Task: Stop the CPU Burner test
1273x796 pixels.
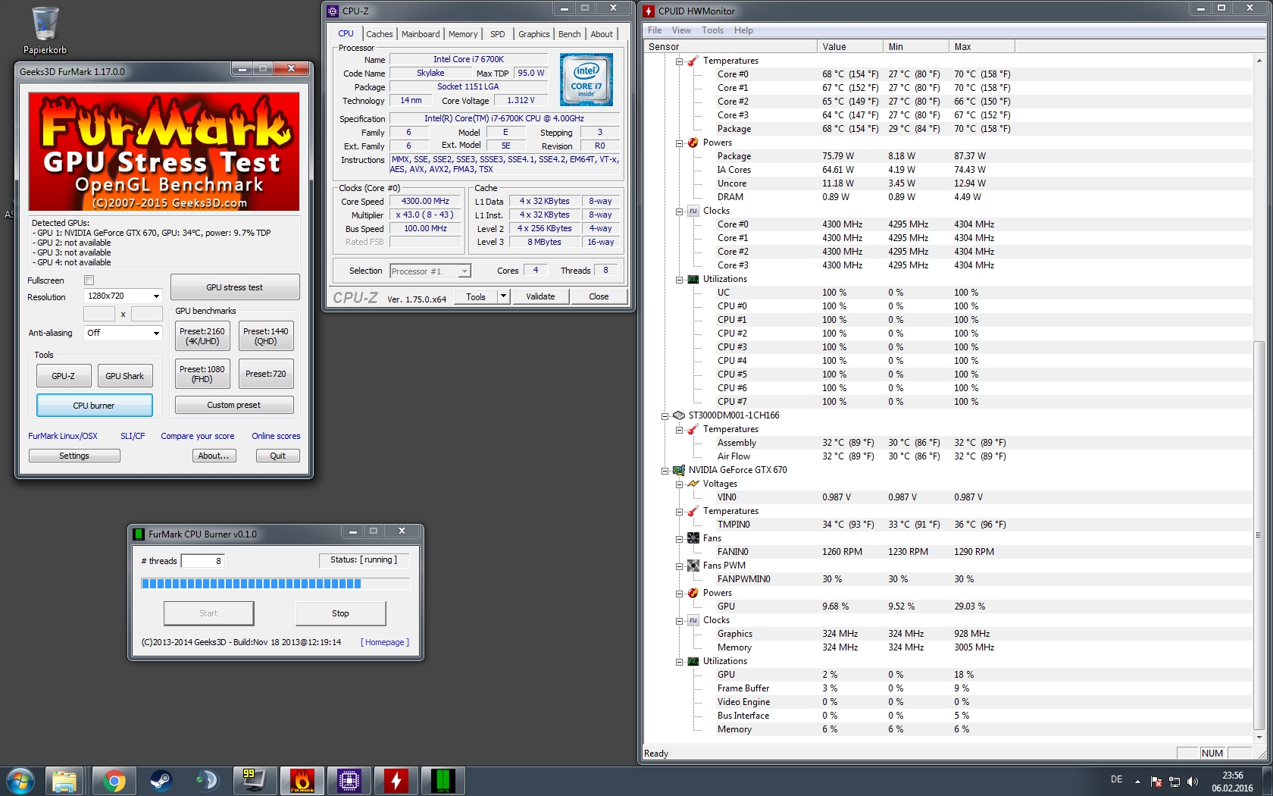Action: coord(340,613)
